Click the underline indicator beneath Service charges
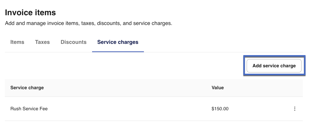311x134 pixels. (118, 52)
